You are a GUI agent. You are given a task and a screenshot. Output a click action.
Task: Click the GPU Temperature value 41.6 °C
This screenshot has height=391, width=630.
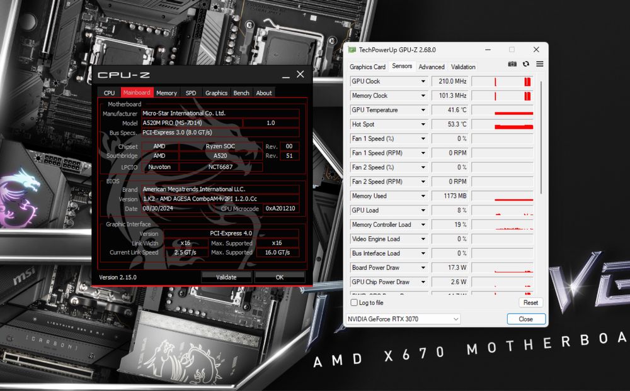(x=450, y=110)
